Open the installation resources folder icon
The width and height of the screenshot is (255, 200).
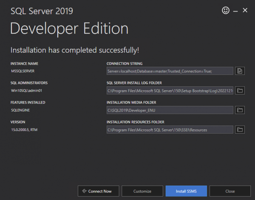click(240, 130)
